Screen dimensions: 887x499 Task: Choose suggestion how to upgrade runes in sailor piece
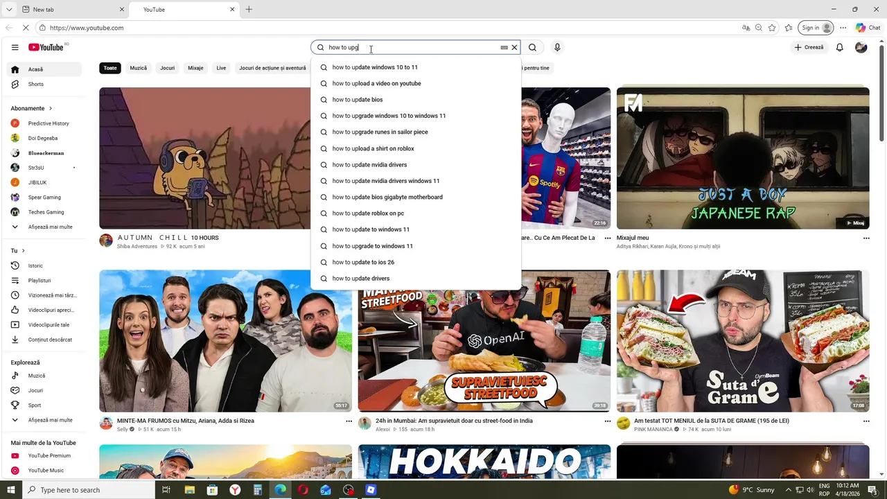click(416, 132)
